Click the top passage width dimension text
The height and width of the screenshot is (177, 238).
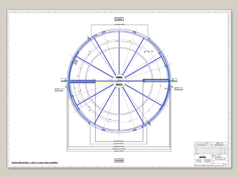click(119, 24)
